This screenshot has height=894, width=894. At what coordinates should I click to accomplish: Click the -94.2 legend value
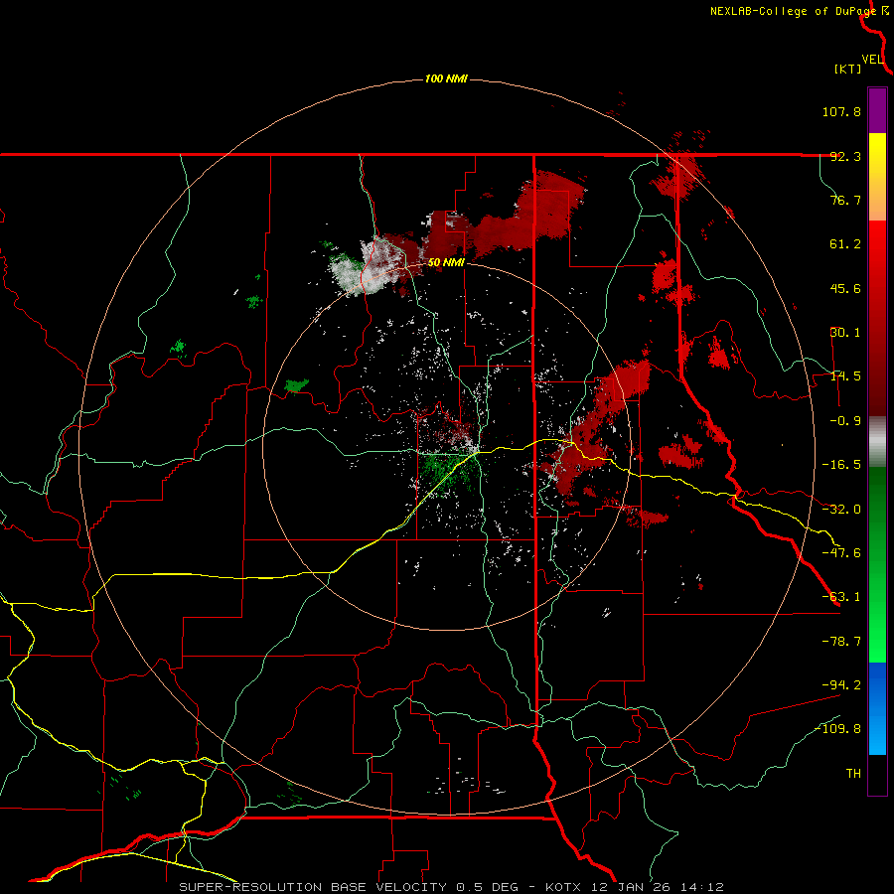pos(841,684)
